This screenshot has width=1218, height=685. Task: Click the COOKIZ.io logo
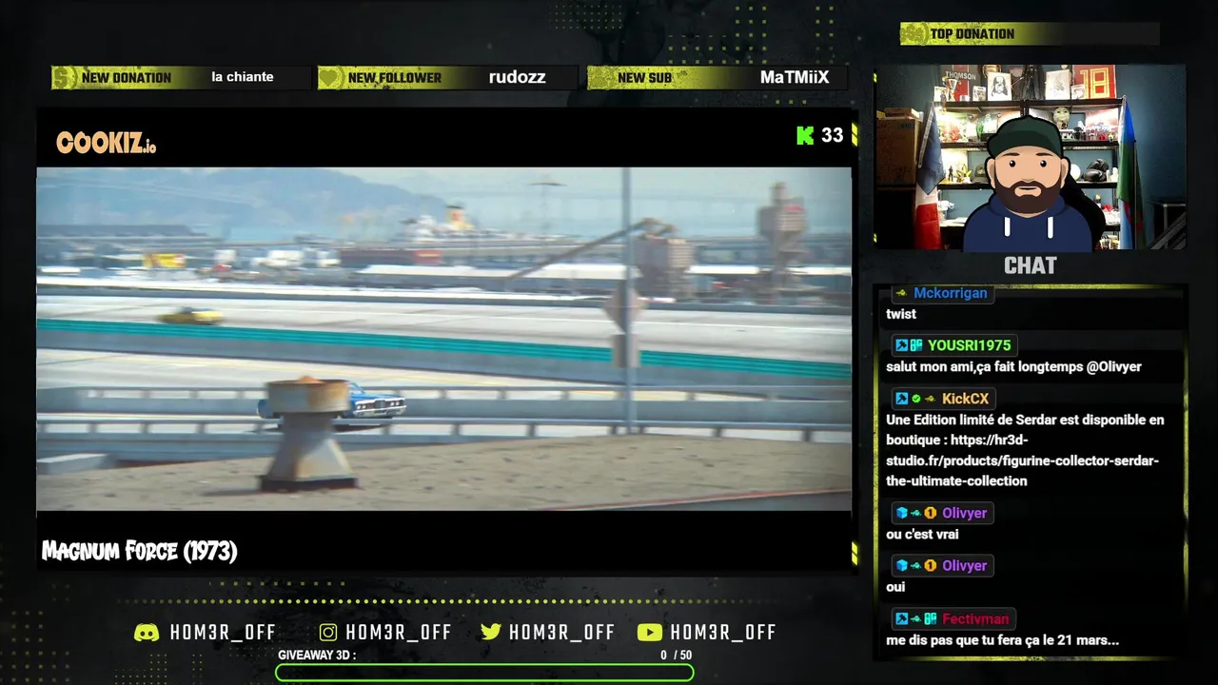coord(106,144)
